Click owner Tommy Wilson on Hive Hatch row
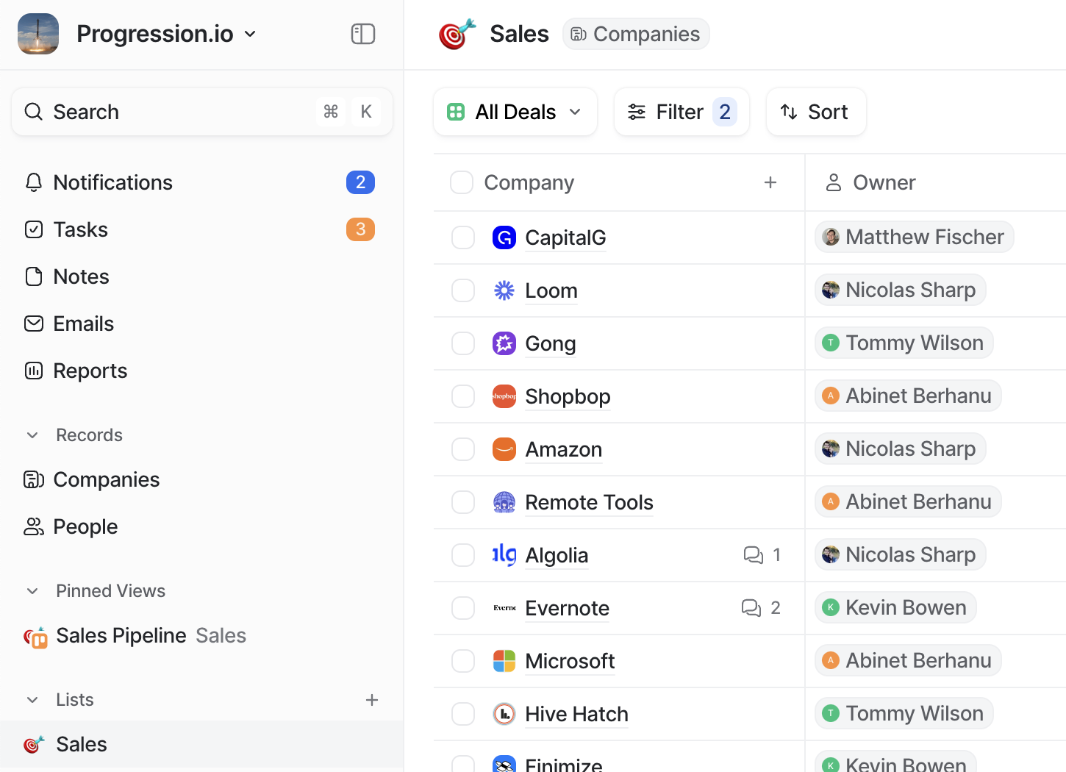The image size is (1066, 772). click(904, 713)
